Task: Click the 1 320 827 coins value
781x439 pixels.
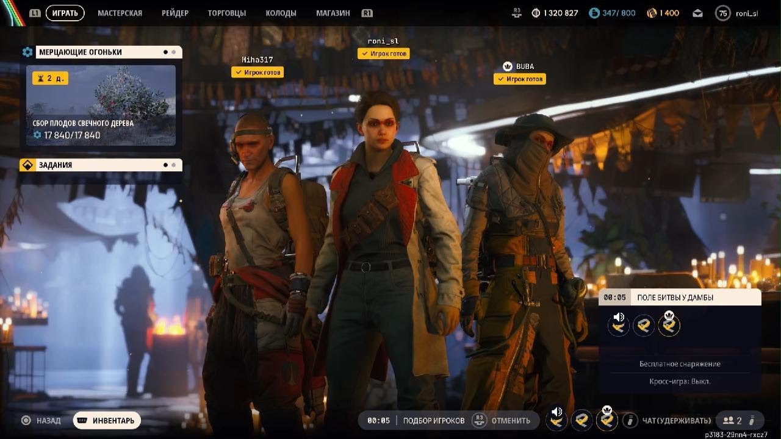Action: pos(560,13)
